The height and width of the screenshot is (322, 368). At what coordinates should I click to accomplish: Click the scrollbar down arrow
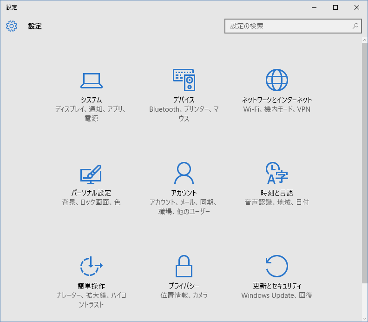[364, 318]
